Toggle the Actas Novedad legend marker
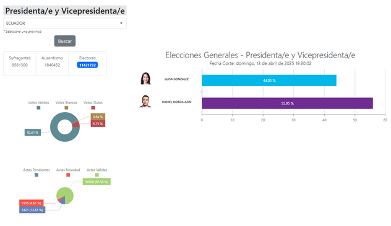 point(68,175)
